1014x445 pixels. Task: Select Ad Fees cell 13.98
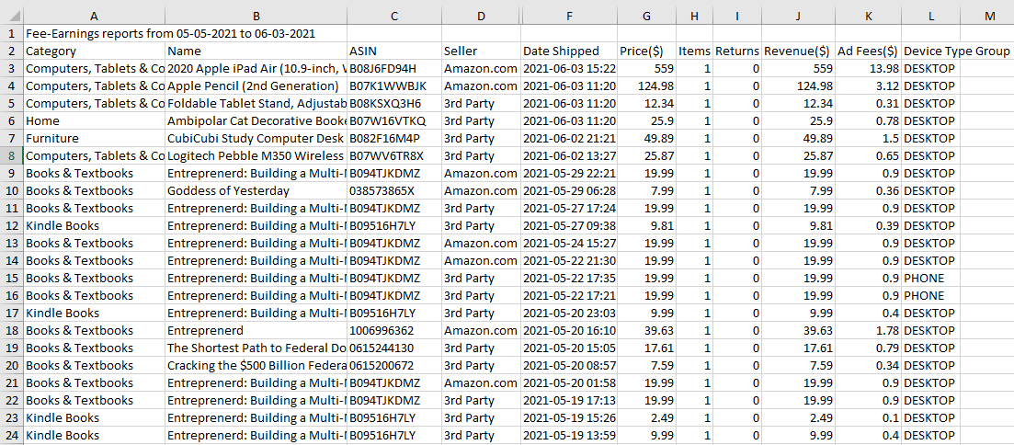(868, 69)
